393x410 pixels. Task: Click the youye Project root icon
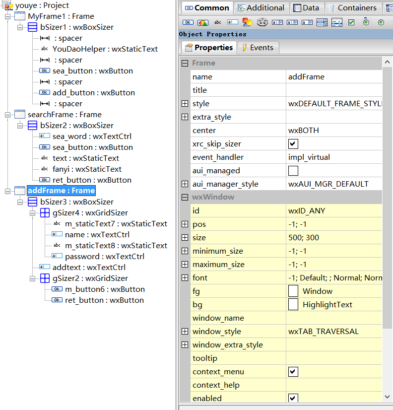click(x=8, y=5)
